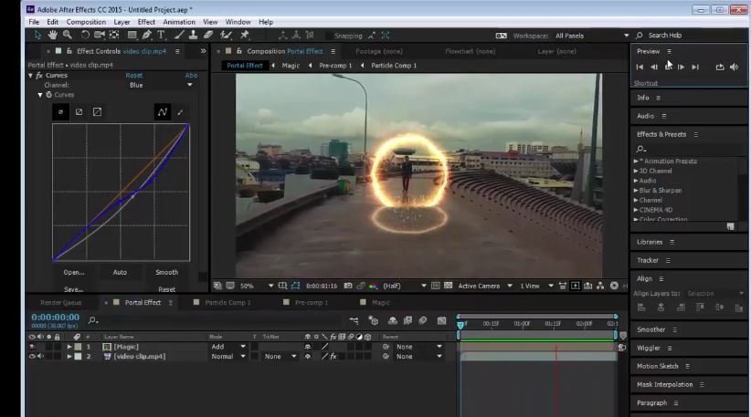Select the Rectangle shape tool

pyautogui.click(x=132, y=35)
